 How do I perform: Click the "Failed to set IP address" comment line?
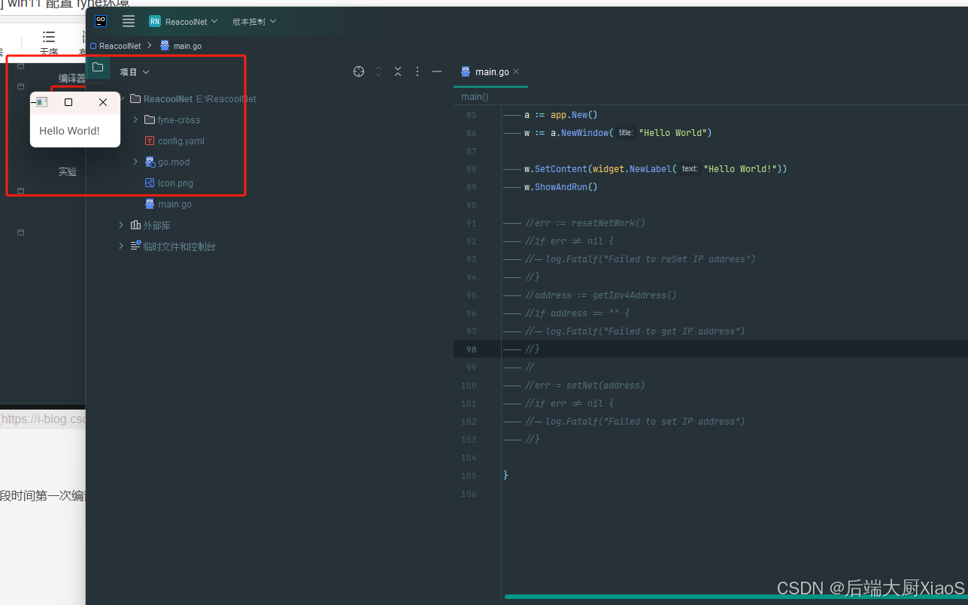[x=634, y=422]
